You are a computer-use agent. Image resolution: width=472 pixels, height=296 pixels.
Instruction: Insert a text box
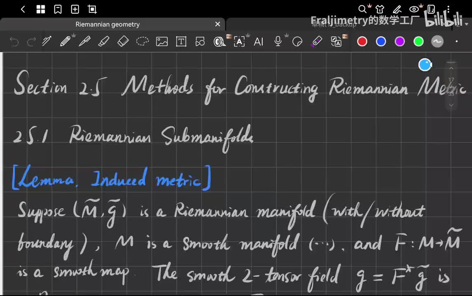point(181,42)
